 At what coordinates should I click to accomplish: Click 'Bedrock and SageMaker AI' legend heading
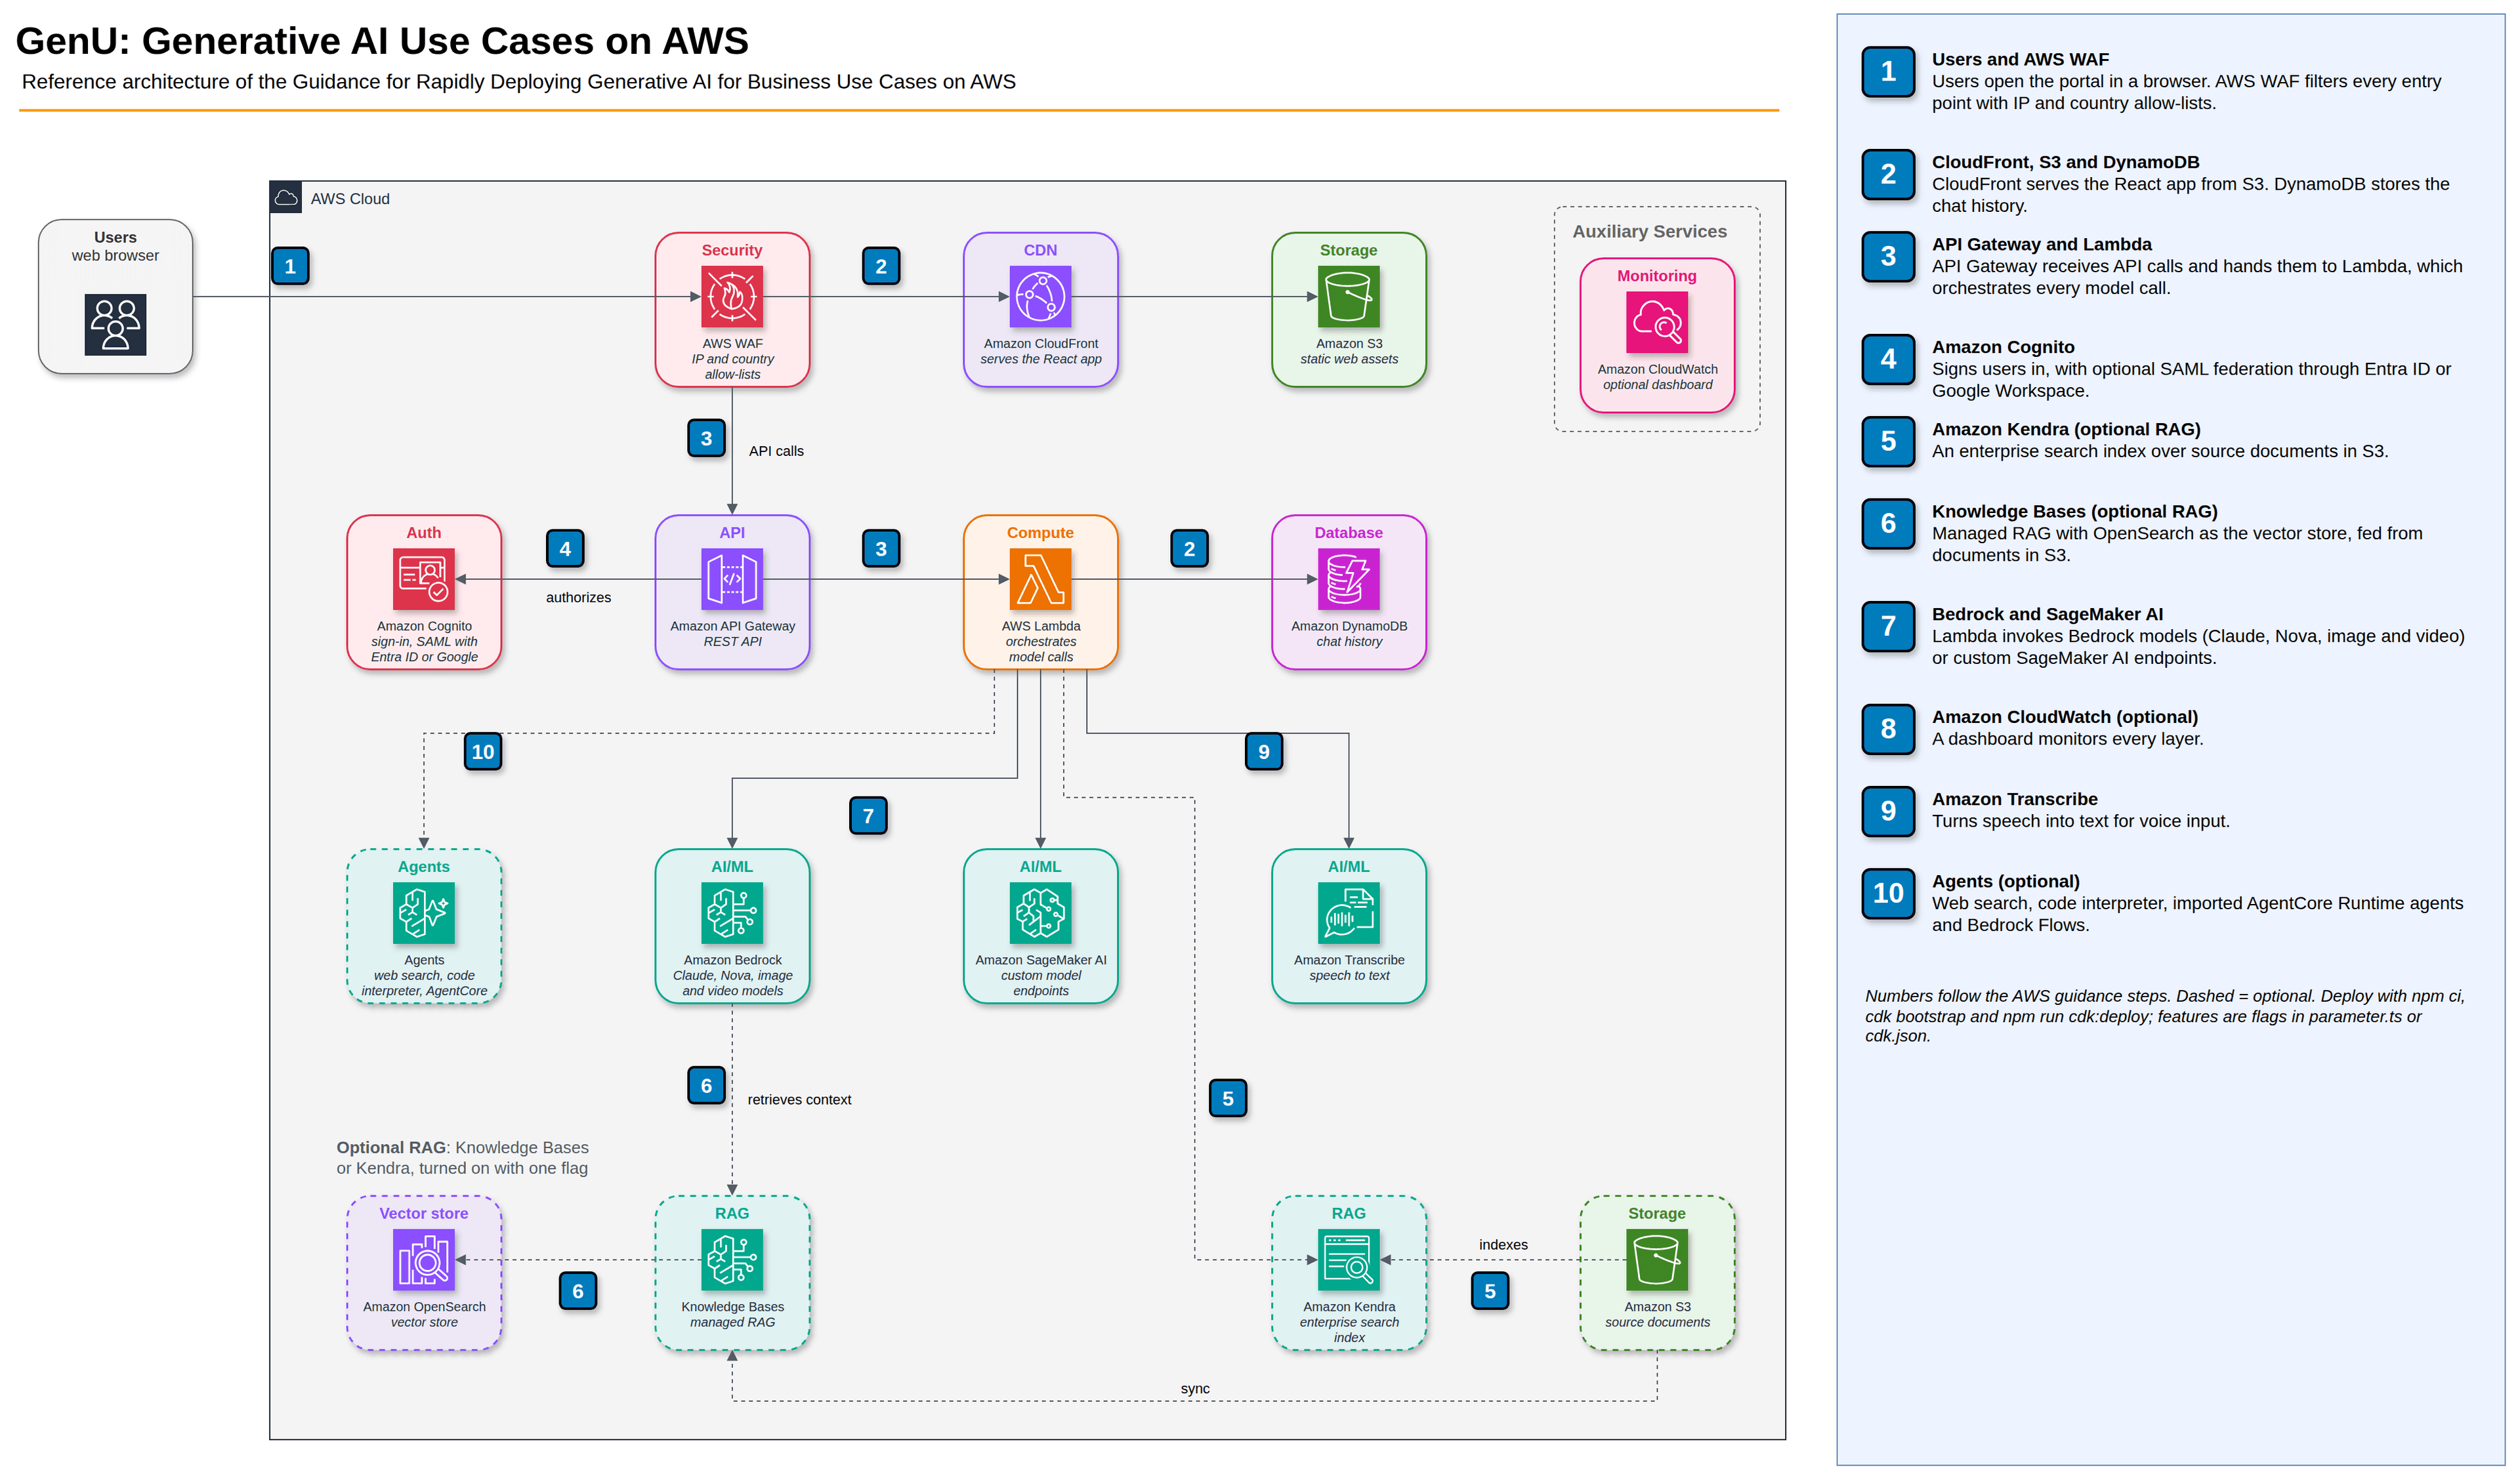[2047, 614]
